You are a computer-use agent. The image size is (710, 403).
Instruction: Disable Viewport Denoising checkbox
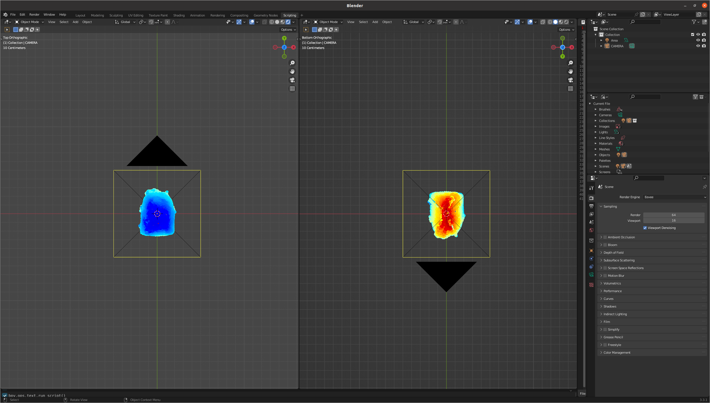[x=645, y=228]
